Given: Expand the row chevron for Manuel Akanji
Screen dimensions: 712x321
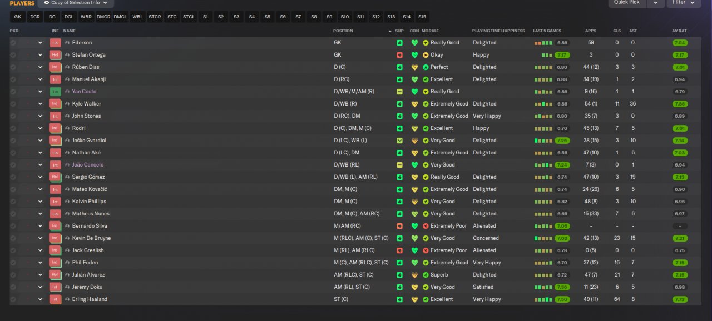Looking at the screenshot, I should click(40, 79).
